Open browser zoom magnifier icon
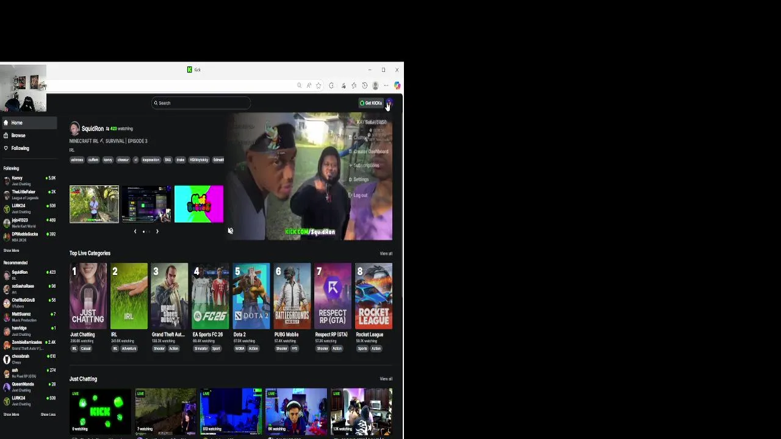781x439 pixels. point(299,86)
